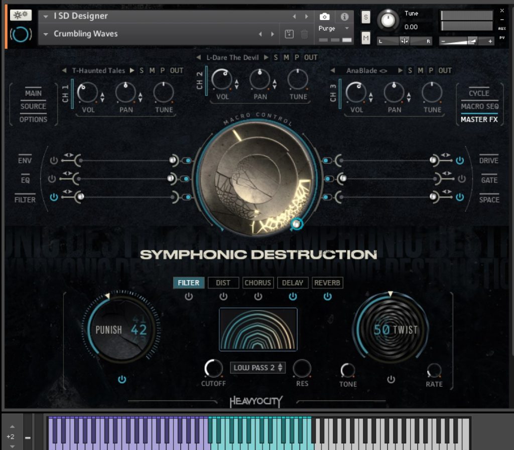Open the wrench settings icon
This screenshot has width=514, height=450.
pyautogui.click(x=20, y=15)
